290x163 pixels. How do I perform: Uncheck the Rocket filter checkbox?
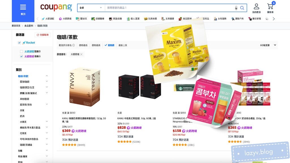click(19, 43)
